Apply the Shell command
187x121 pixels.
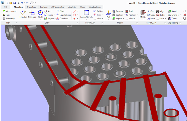pos(129,11)
